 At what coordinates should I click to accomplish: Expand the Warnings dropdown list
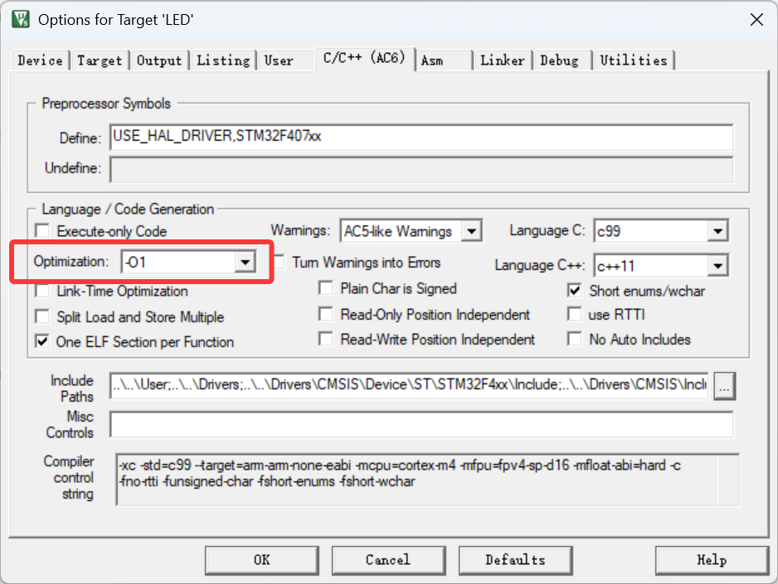(471, 231)
